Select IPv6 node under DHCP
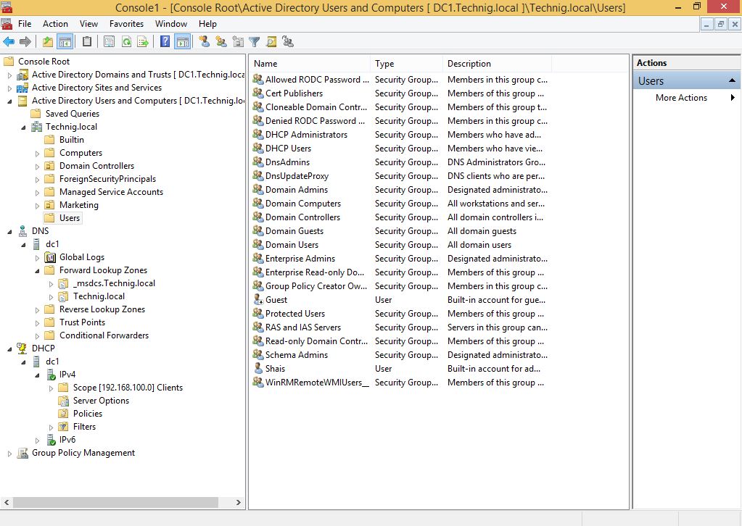The width and height of the screenshot is (742, 526). coord(67,440)
